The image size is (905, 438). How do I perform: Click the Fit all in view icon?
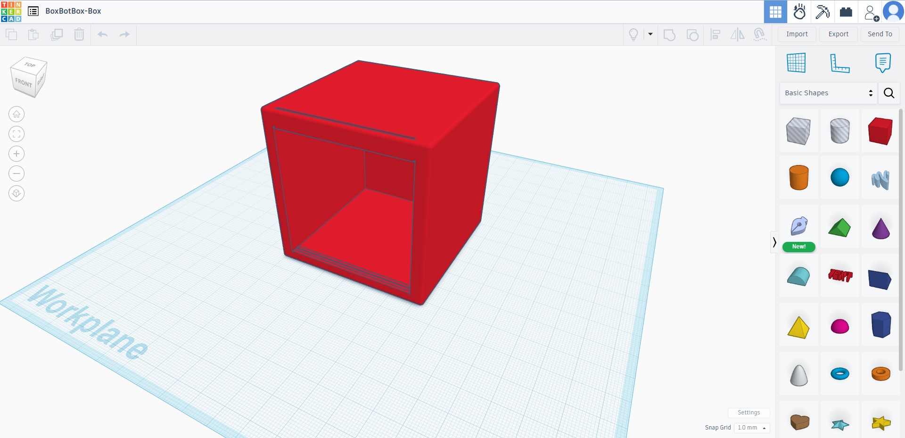point(16,134)
